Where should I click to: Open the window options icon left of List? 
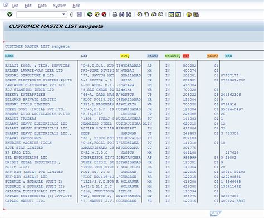[6, 5]
